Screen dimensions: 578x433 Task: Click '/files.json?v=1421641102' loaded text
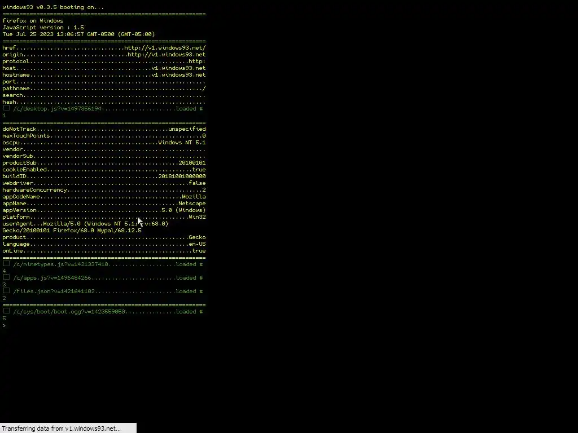click(x=54, y=291)
